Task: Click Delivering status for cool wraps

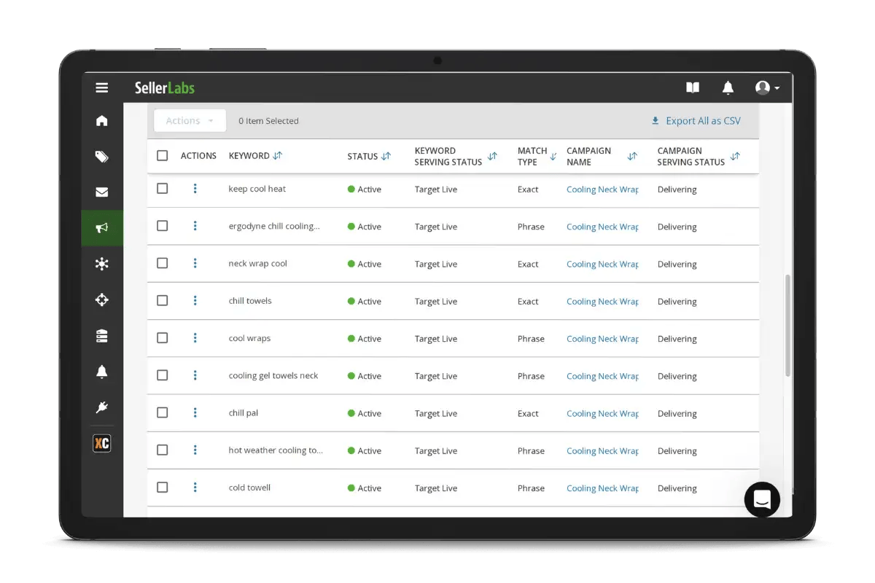Action: click(677, 339)
